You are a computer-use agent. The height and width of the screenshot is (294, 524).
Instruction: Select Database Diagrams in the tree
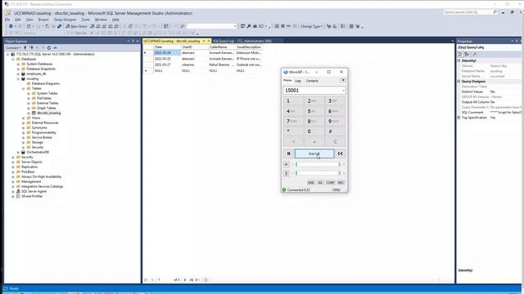(46, 83)
